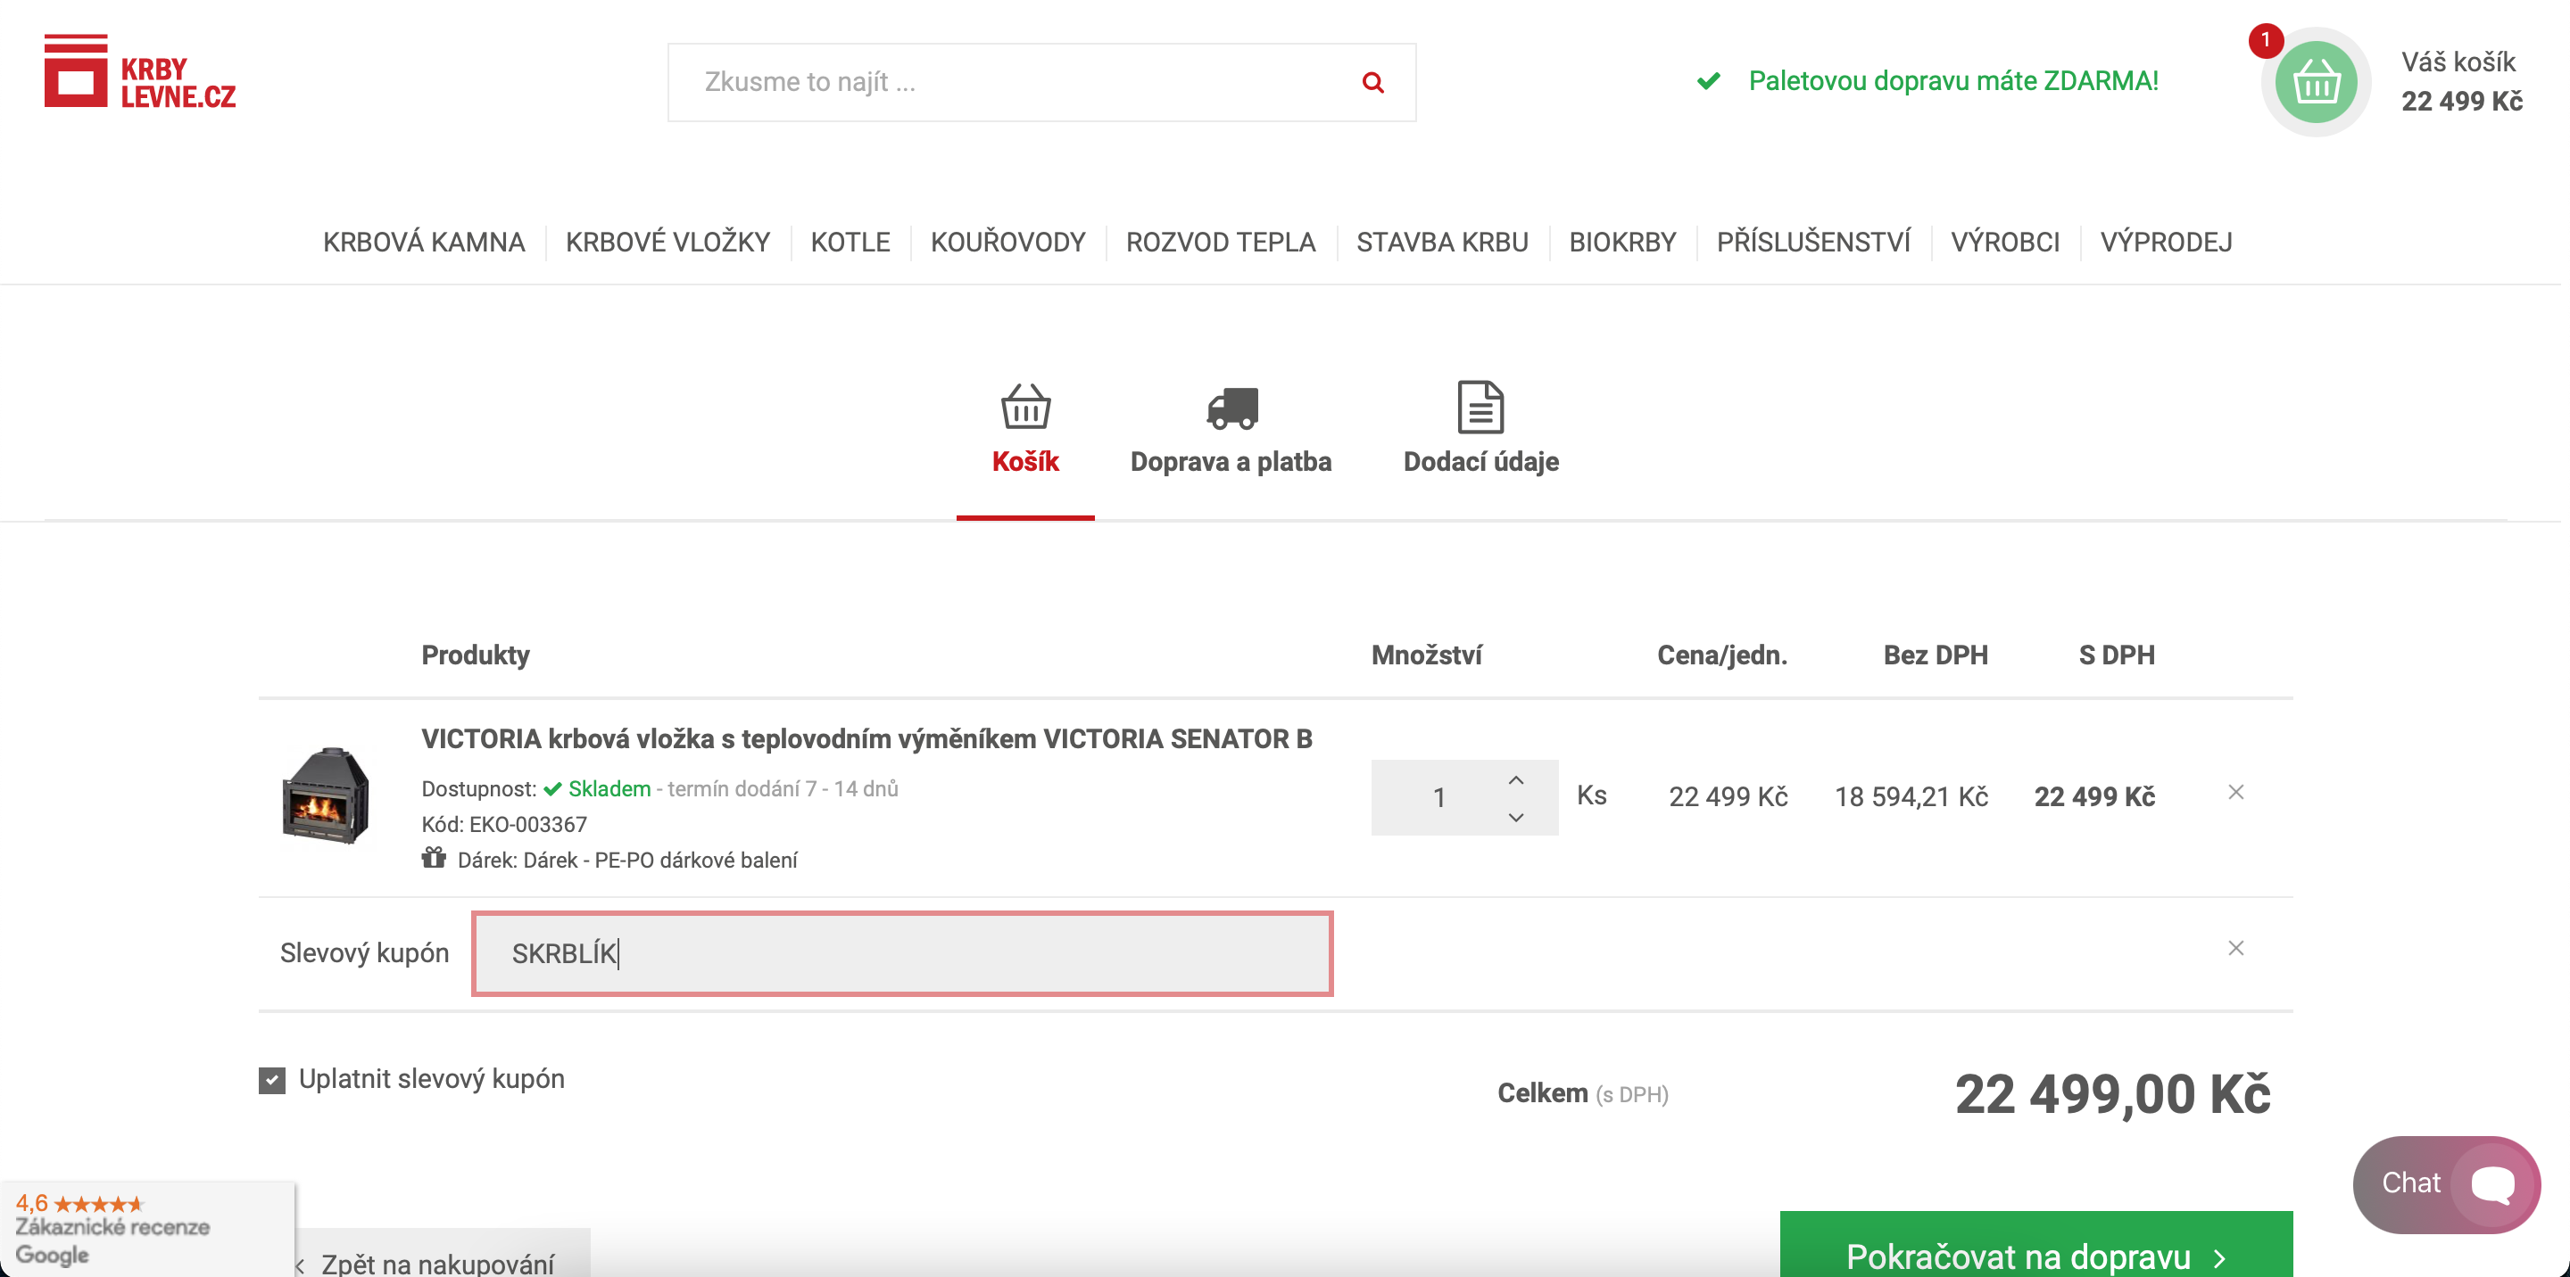The image size is (2570, 1277).
Task: Click the 18 594,21 Kč price without VAT
Action: click(x=1911, y=796)
